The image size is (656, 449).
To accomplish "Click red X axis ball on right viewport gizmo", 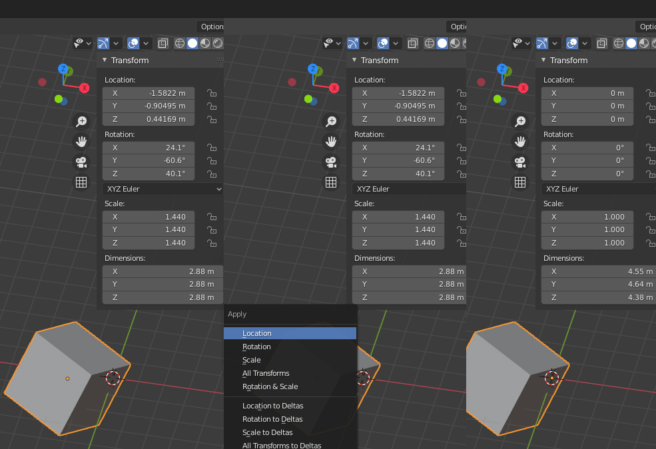I will click(x=523, y=88).
